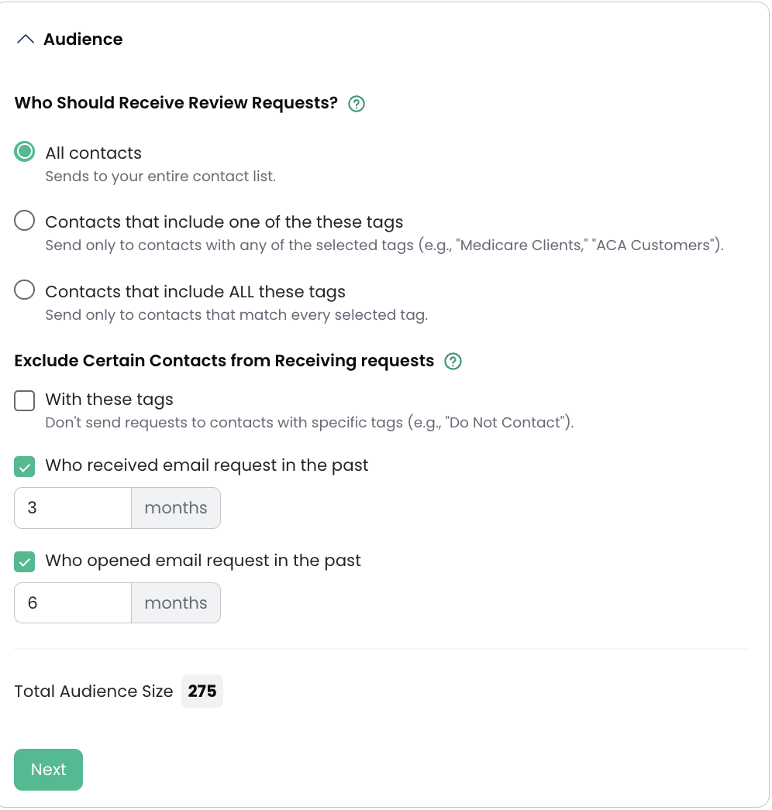Click help icon beside Exclude Certain Contacts heading
The image size is (772, 810).
(x=453, y=362)
